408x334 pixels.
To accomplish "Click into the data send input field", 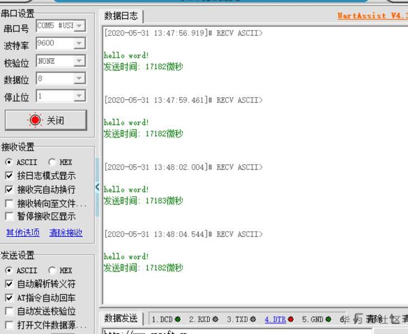I will point(237,331).
